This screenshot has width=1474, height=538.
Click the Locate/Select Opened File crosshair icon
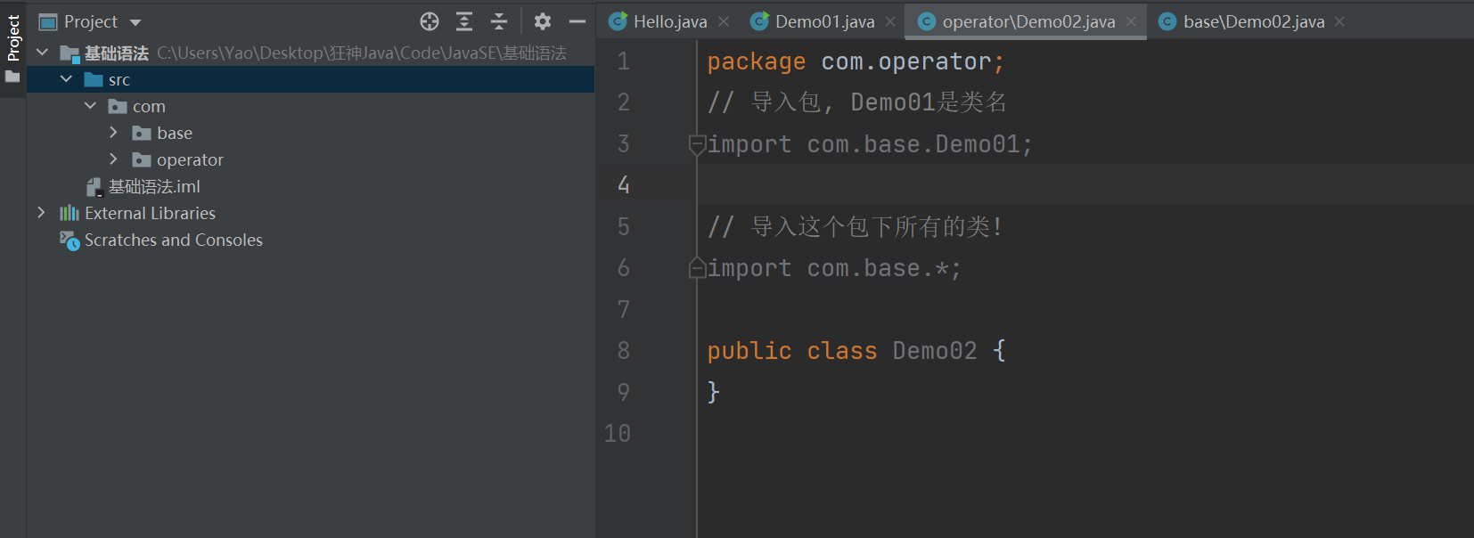pyautogui.click(x=430, y=21)
